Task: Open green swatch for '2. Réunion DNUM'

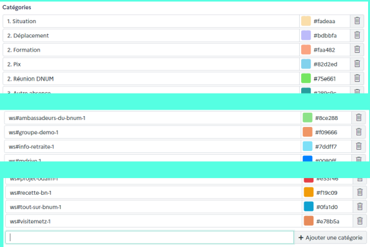Action: tap(306, 79)
